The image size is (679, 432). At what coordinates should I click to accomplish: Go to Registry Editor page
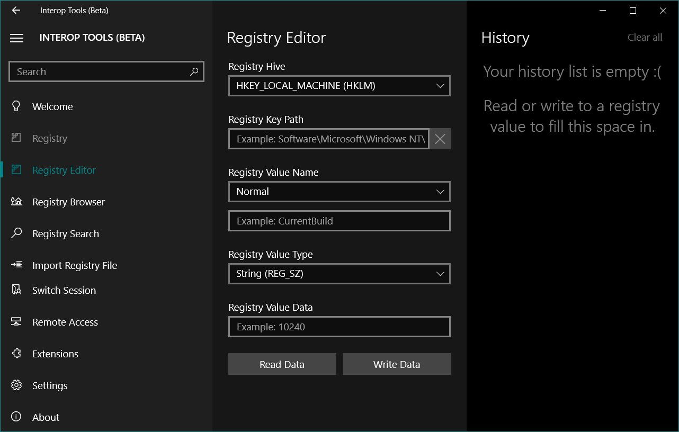(106, 170)
